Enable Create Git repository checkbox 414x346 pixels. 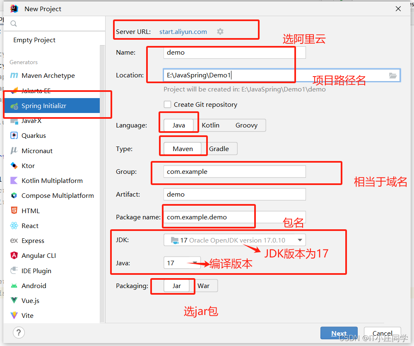point(167,105)
